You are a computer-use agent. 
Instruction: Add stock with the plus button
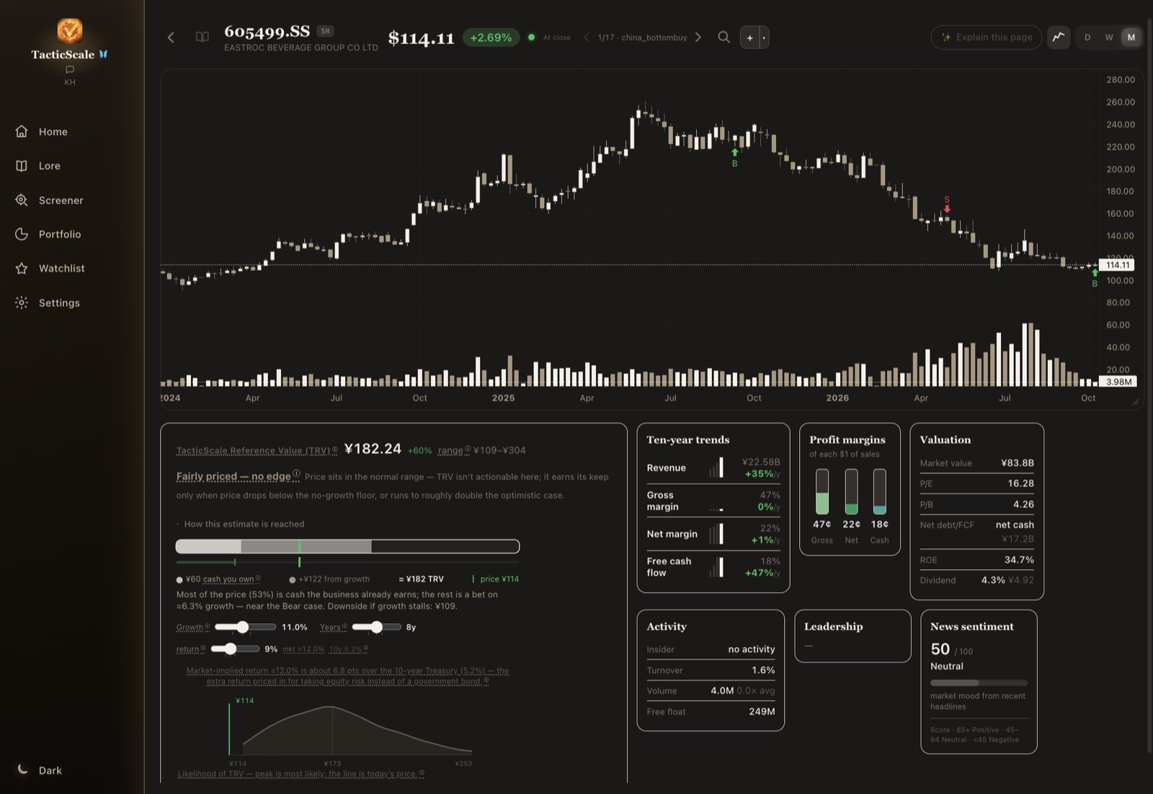click(x=749, y=37)
